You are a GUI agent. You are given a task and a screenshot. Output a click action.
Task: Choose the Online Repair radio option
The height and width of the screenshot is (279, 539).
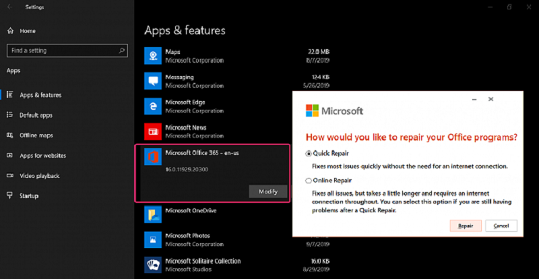tap(309, 180)
